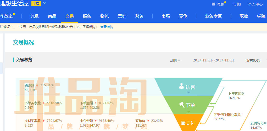Expand the shop switcher chevron beside 主店

click(44, 3)
